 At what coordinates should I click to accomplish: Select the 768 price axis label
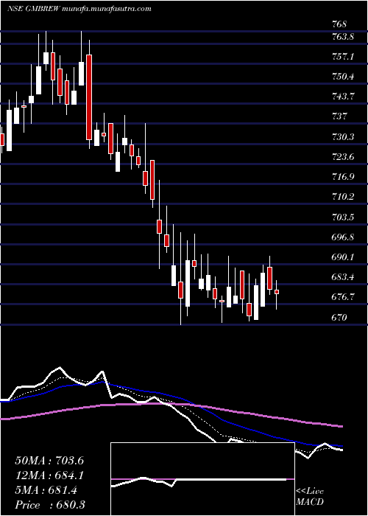coord(339,24)
